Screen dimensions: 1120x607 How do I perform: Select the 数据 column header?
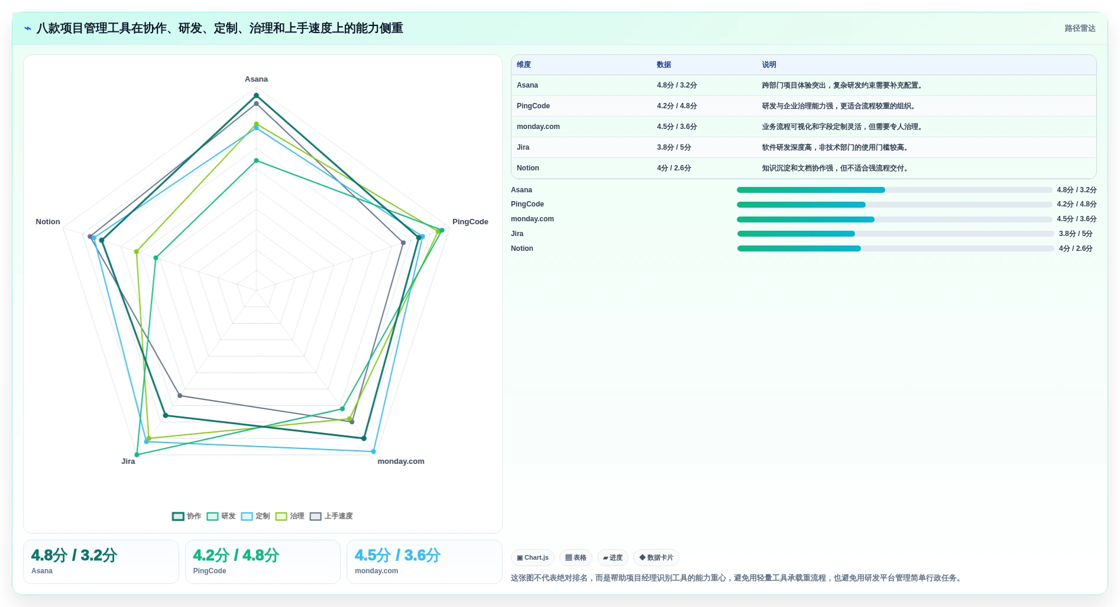coord(664,64)
